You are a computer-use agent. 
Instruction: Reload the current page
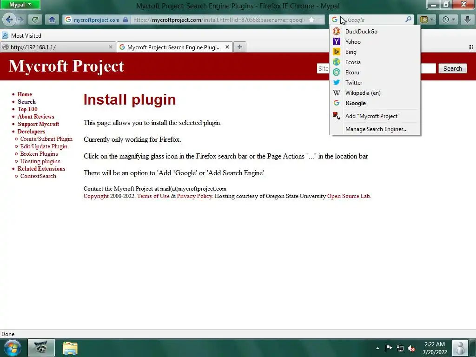tap(35, 20)
